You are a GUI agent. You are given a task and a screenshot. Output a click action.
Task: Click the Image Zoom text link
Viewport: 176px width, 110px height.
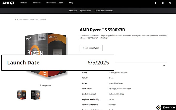point(47,85)
